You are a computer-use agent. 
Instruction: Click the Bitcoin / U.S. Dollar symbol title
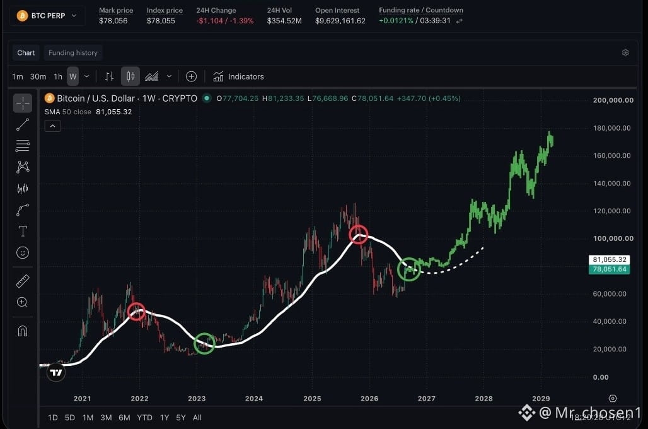(x=96, y=98)
